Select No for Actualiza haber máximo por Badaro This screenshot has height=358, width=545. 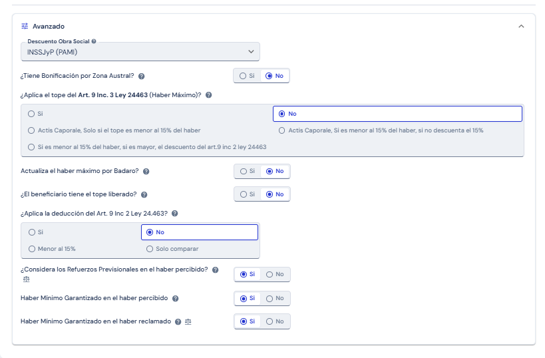275,171
